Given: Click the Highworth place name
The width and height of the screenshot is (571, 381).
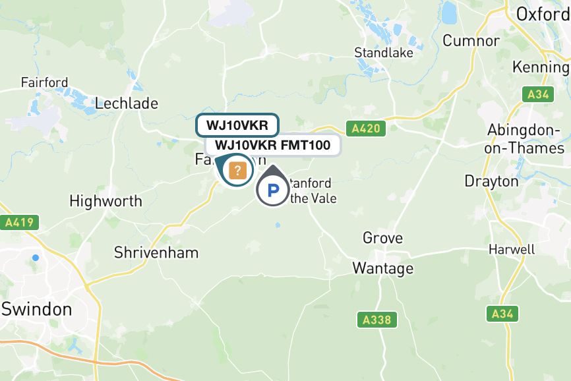Looking at the screenshot, I should tap(106, 201).
